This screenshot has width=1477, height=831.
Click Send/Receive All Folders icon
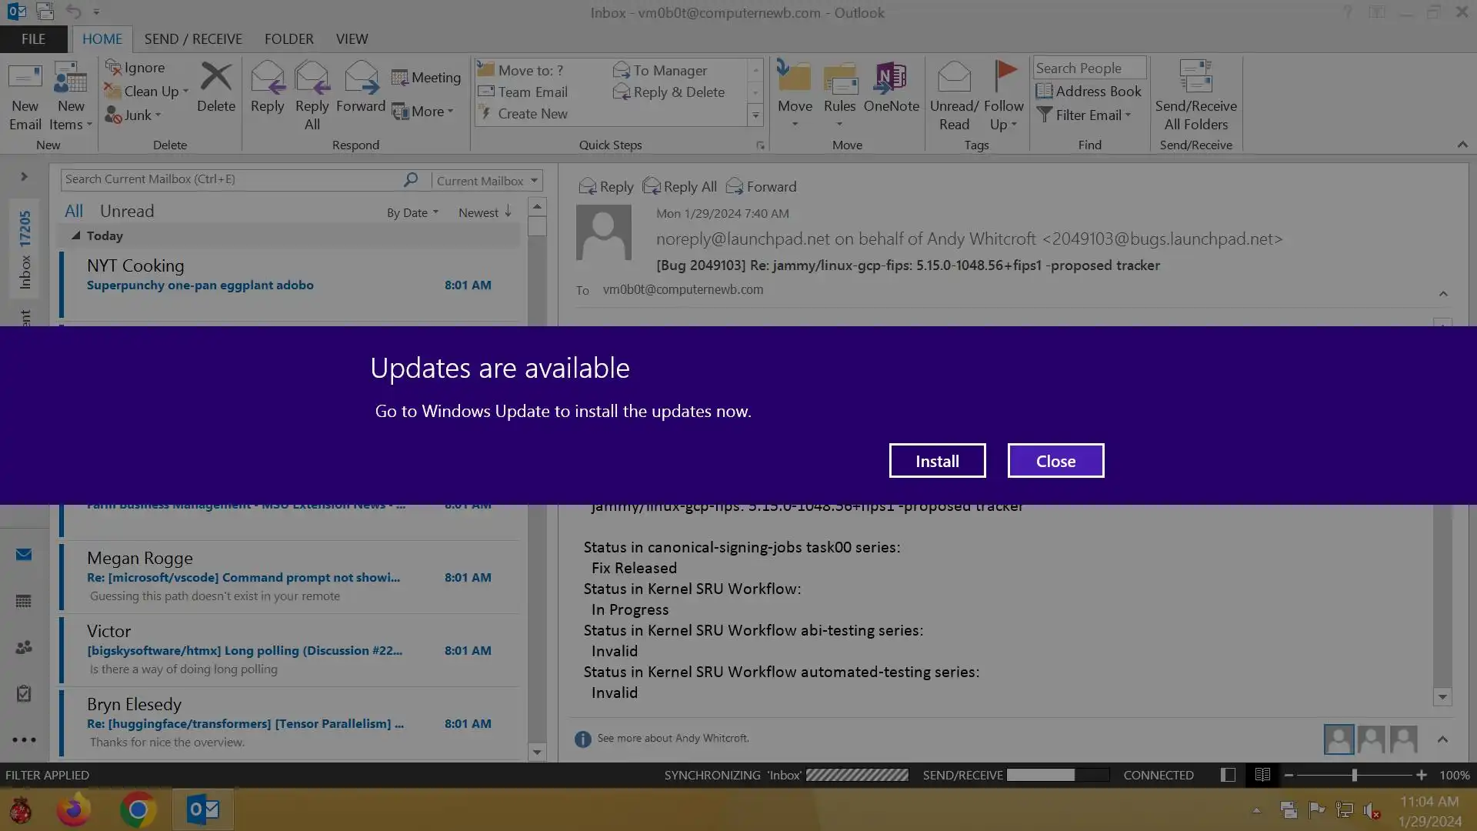coord(1195,78)
